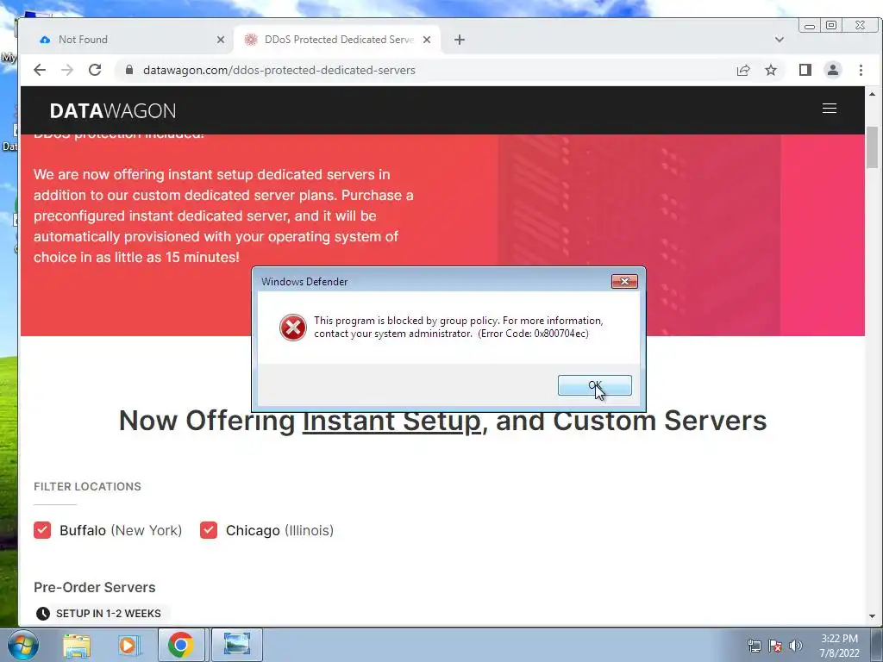
Task: Open the Chrome profile avatar menu
Action: coord(833,70)
